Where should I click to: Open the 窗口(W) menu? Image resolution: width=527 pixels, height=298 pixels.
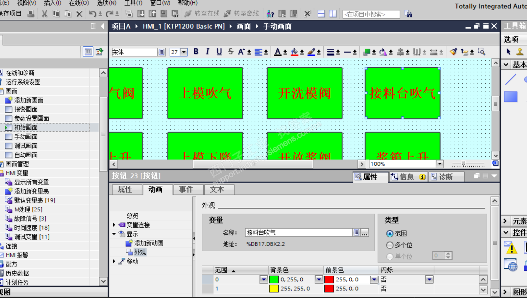click(x=160, y=3)
